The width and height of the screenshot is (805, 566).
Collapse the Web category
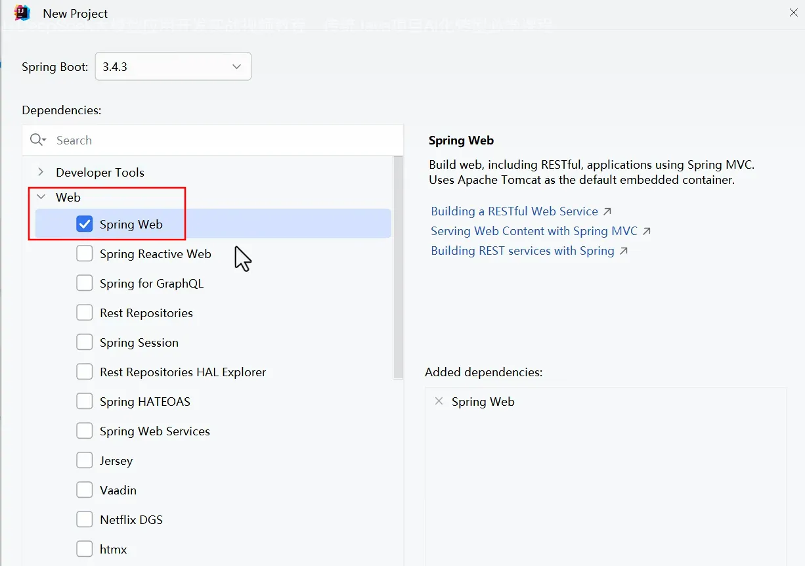point(41,197)
